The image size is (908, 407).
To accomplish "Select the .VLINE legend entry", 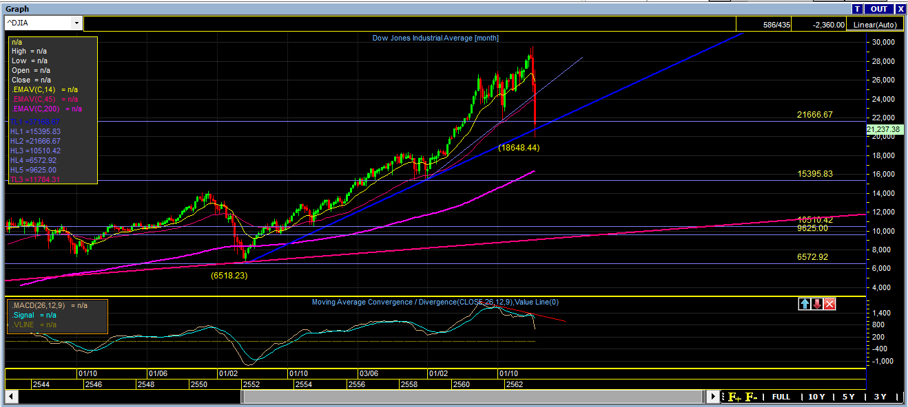I will 34,324.
